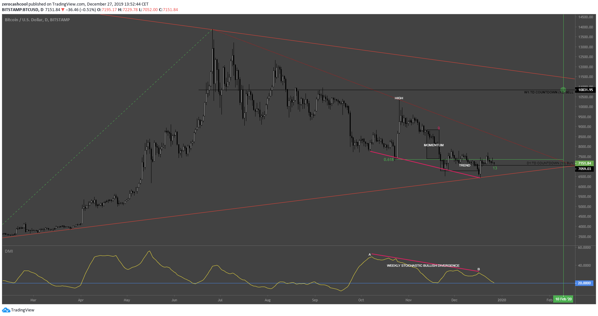This screenshot has height=316, width=598.
Task: Click the 14500.00 price axis label
Action: click(x=586, y=17)
